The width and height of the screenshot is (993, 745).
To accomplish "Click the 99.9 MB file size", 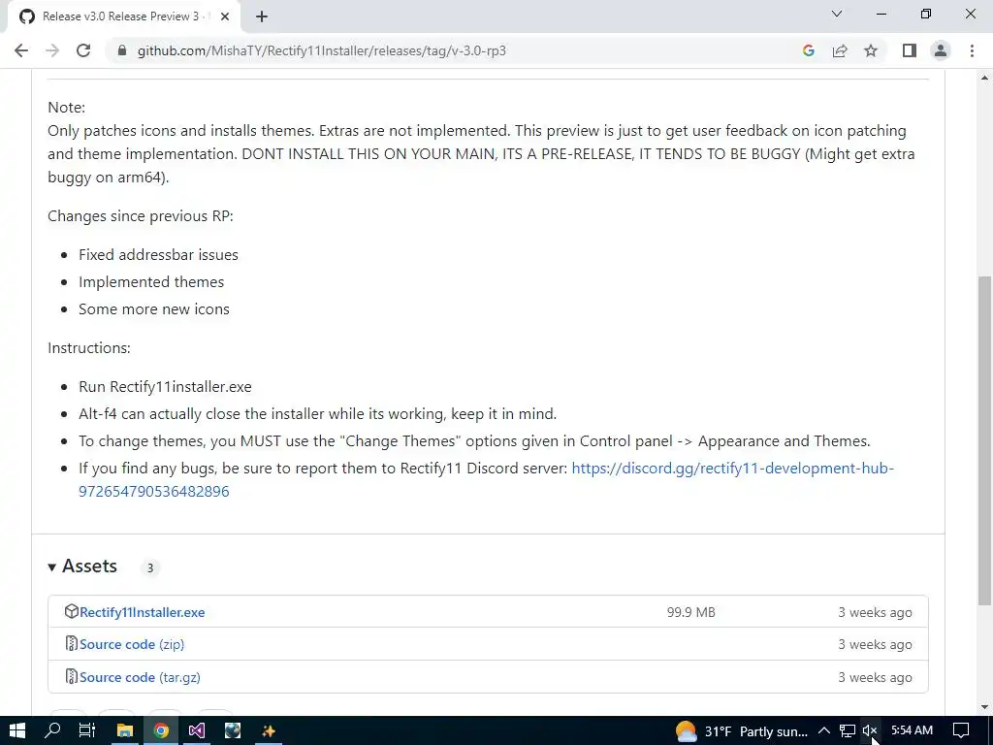I will [690, 613].
